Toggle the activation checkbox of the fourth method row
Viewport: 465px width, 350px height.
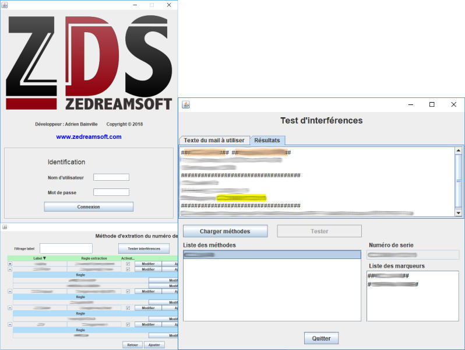128,308
